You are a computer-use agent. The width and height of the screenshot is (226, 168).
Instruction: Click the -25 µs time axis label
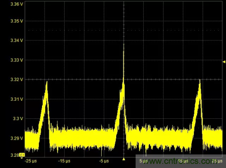[x=31, y=161]
